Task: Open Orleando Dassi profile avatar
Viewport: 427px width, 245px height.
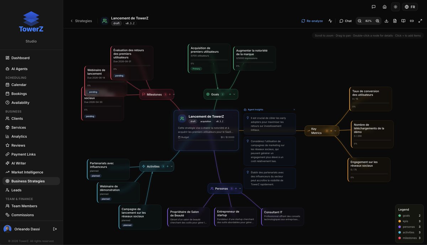Action: tap(7, 229)
